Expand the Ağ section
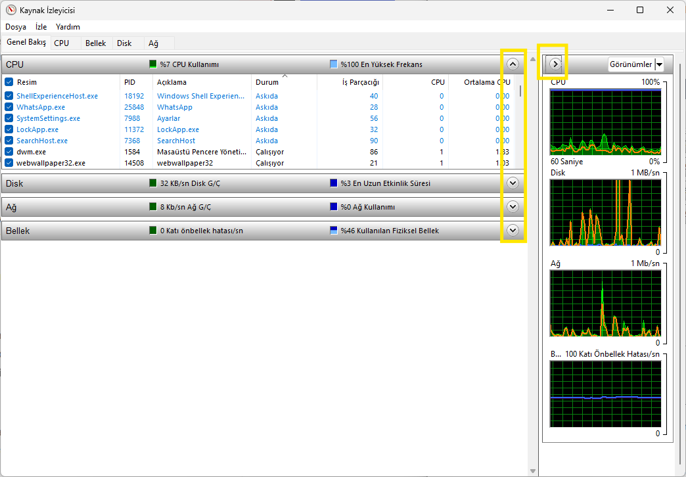Image resolution: width=686 pixels, height=477 pixels. pos(513,206)
